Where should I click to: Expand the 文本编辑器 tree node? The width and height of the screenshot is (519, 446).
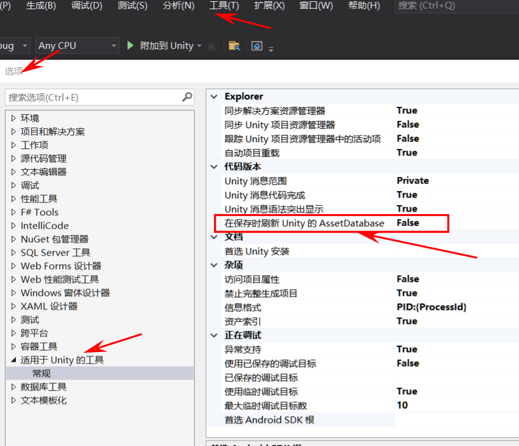[x=13, y=172]
